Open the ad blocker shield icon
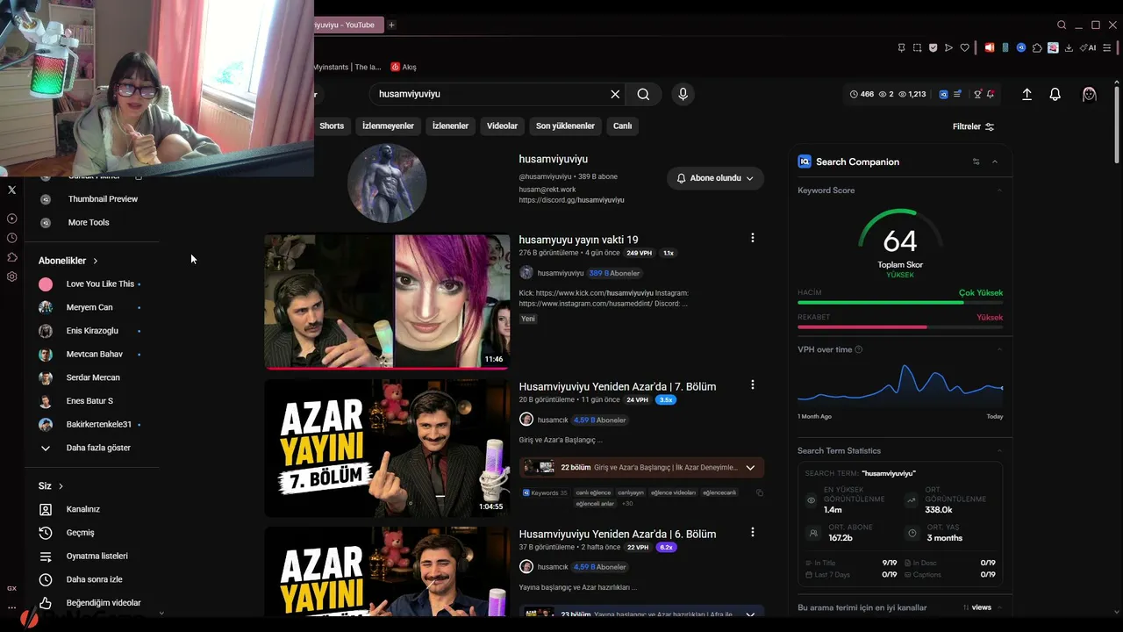1123x632 pixels. pos(933,47)
